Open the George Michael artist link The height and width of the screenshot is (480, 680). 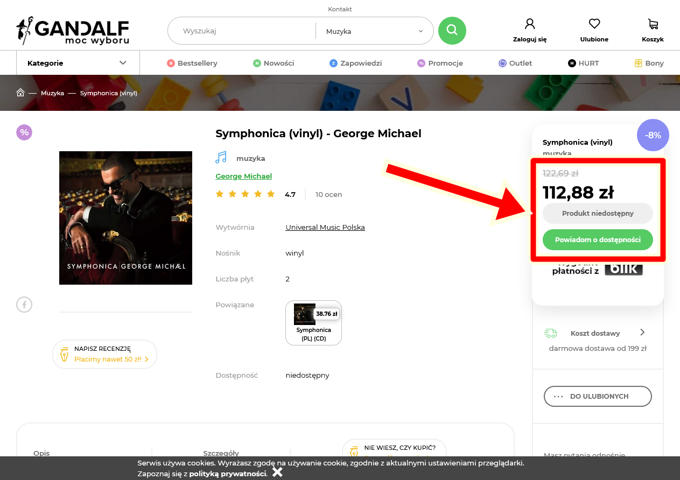tap(243, 176)
